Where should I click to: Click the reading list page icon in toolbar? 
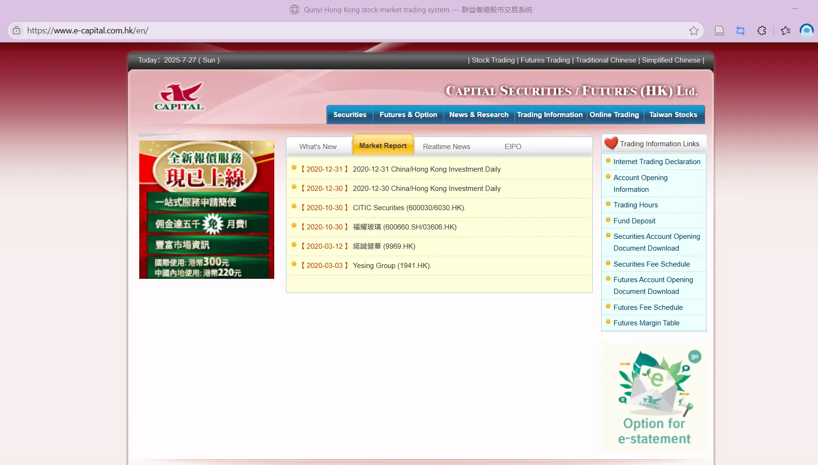click(719, 31)
